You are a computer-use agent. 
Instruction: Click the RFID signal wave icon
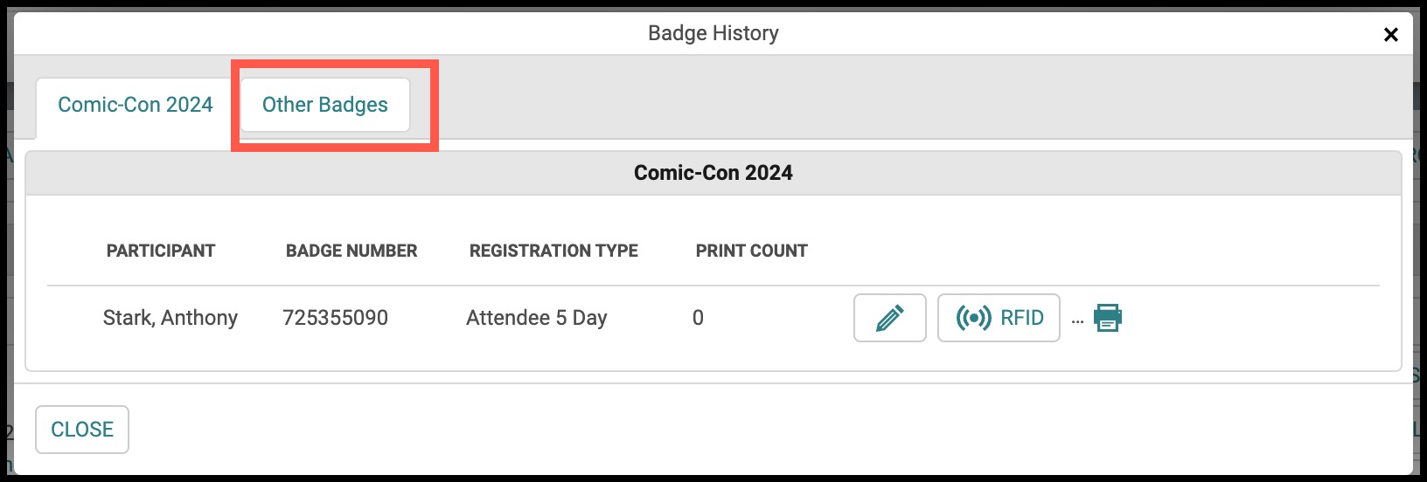973,318
